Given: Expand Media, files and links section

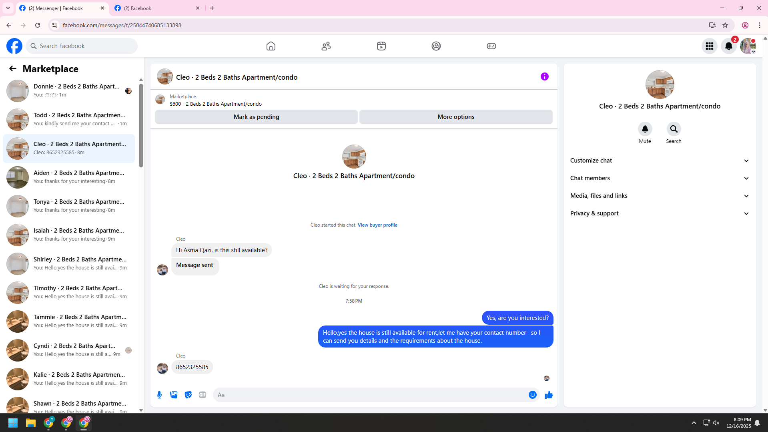Looking at the screenshot, I should (660, 196).
